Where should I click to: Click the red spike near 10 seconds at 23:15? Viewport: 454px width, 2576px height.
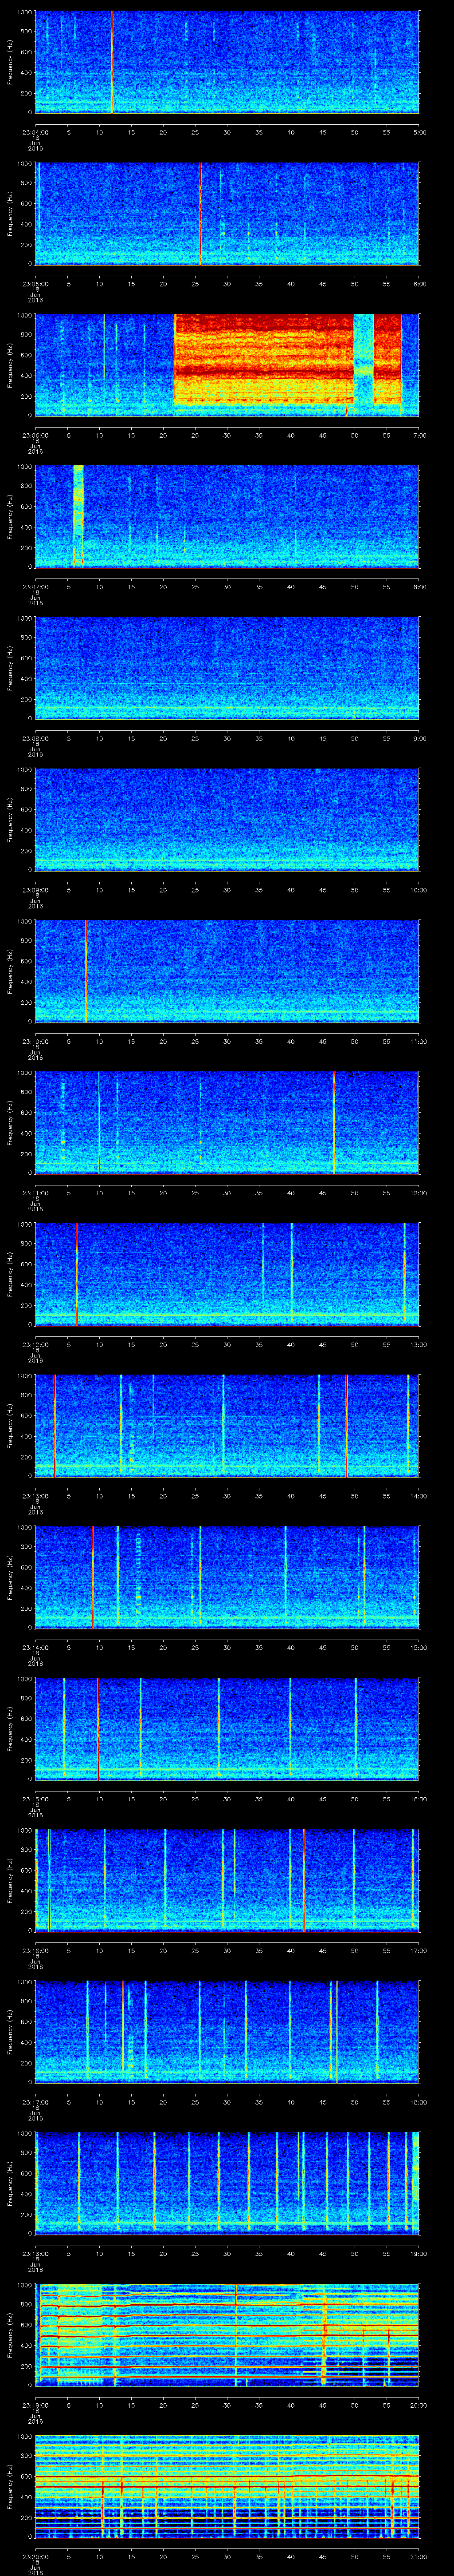98,1728
